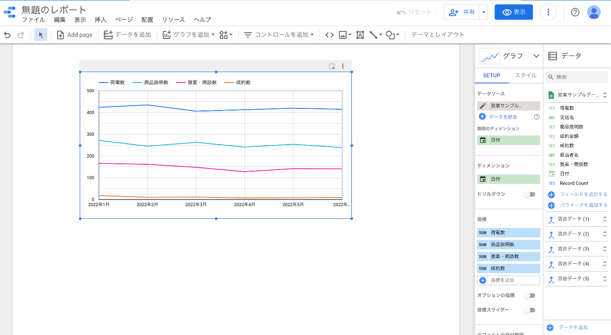Click the help question mark icon

pos(575,12)
